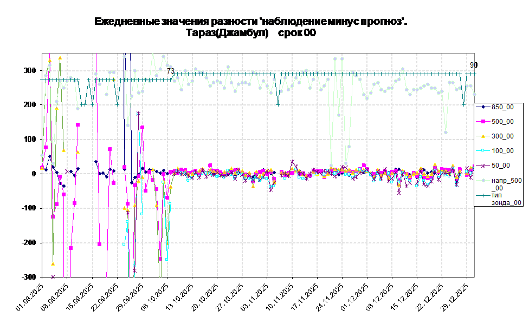The image size is (529, 324).
Task: Select the 500_00 legend label
Action: pyautogui.click(x=502, y=122)
